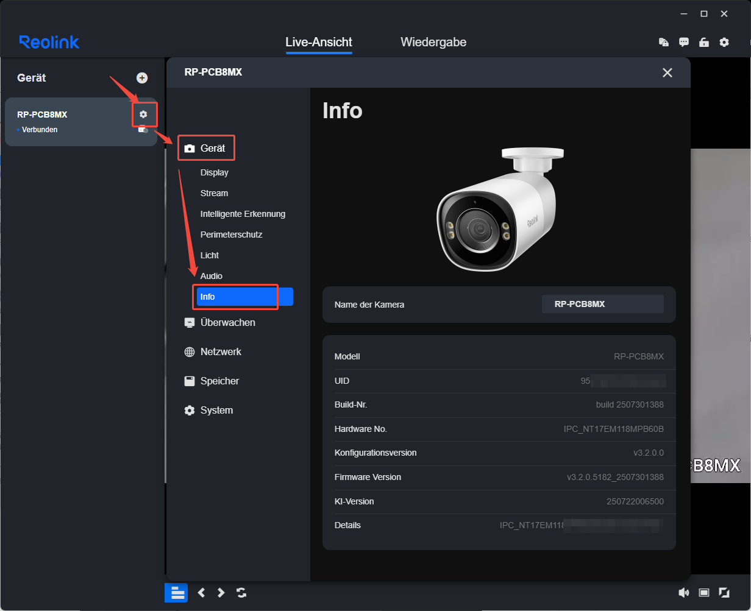Viewport: 751px width, 611px height.
Task: Open Intelligente Erkennung settings
Action: (243, 214)
